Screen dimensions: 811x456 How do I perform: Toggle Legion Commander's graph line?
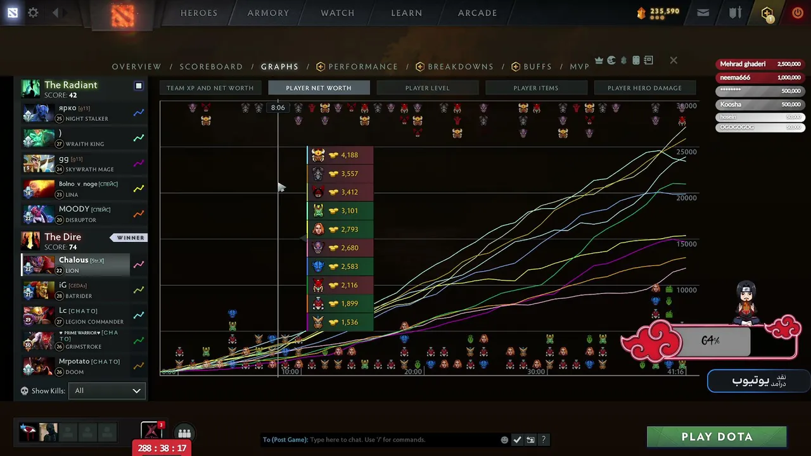(x=139, y=315)
